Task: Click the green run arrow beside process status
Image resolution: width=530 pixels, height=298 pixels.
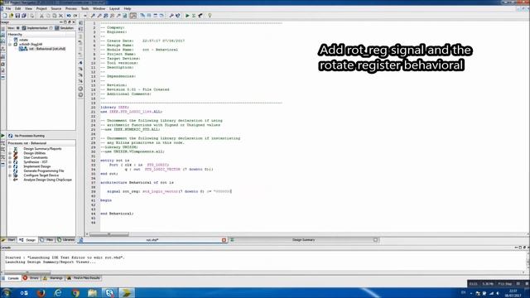Action: coord(3,136)
